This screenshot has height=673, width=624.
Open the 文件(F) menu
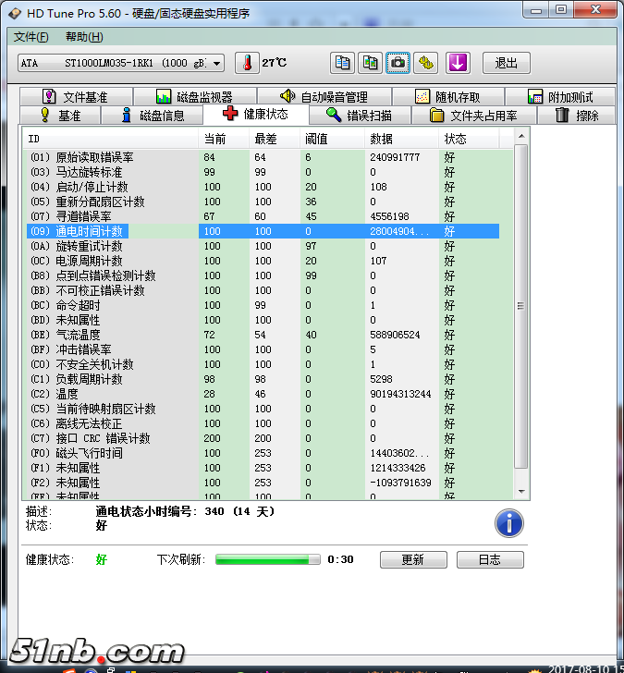pyautogui.click(x=31, y=37)
